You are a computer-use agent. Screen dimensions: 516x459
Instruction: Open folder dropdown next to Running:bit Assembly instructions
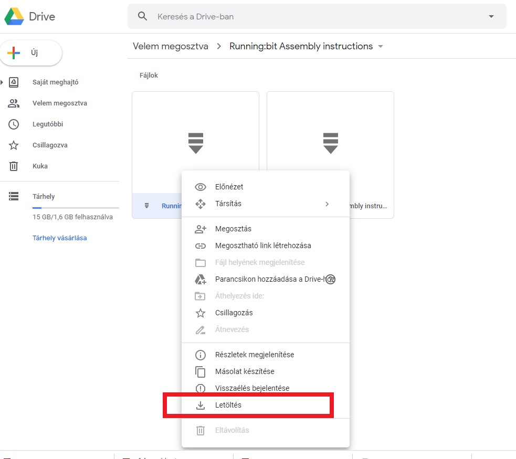[x=381, y=47]
